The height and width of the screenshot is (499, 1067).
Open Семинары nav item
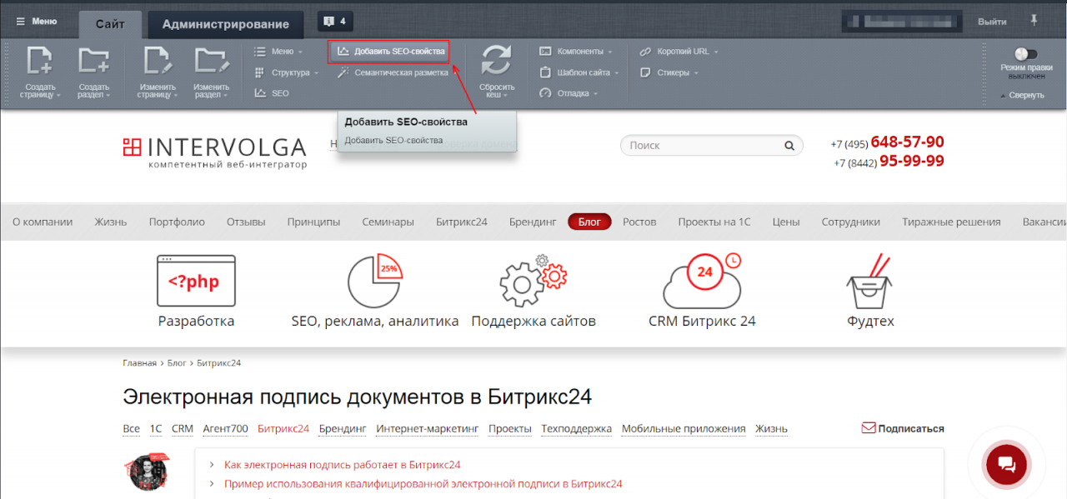click(388, 222)
